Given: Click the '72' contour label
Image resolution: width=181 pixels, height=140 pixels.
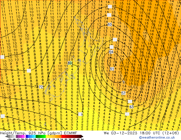Looking at the screenshot, I should 41,87.
